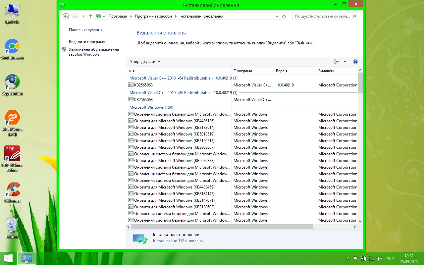Collapse the Microsoft Windows (150) group
Screen dimensions: 424x265
pyautogui.click(x=151, y=107)
